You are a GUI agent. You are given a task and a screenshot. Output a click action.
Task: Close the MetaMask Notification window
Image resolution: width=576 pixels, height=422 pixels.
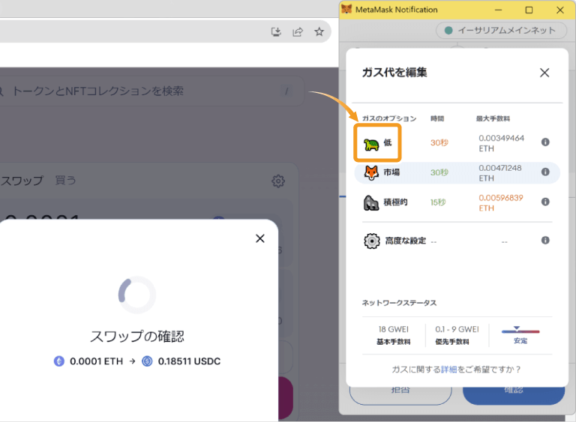coord(559,10)
